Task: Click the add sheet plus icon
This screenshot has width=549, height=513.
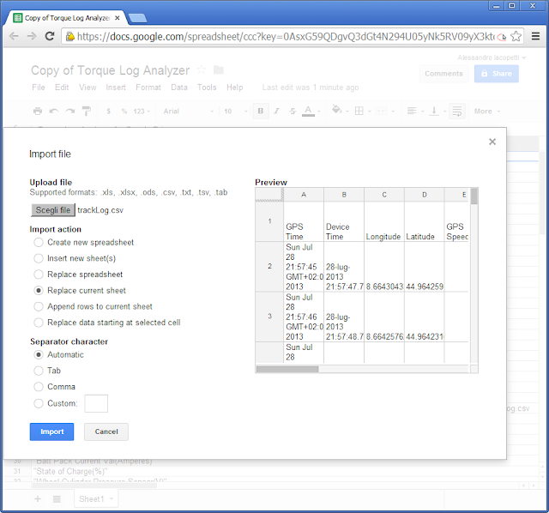Action: [38, 499]
